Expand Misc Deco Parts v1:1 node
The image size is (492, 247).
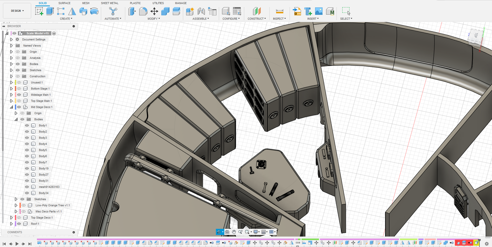(16, 211)
